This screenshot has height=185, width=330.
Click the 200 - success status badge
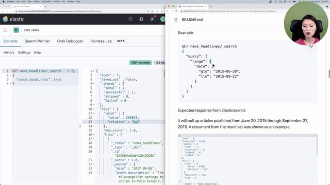(140, 63)
